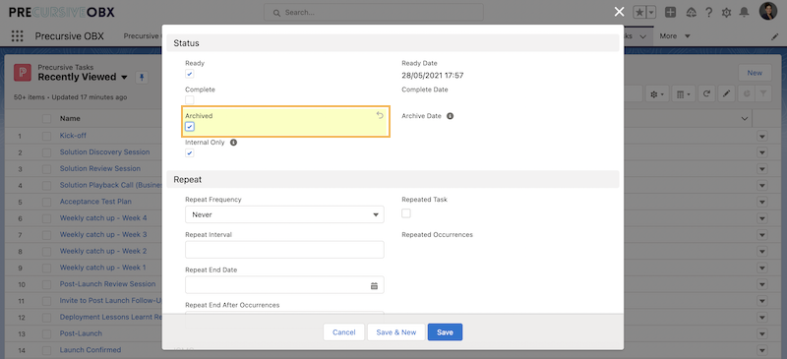Image resolution: width=787 pixels, height=359 pixels.
Task: Toggle the Internal Only checkbox
Action: pyautogui.click(x=190, y=153)
